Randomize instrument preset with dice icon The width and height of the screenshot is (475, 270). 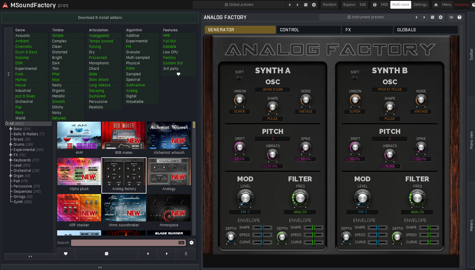pos(432,17)
